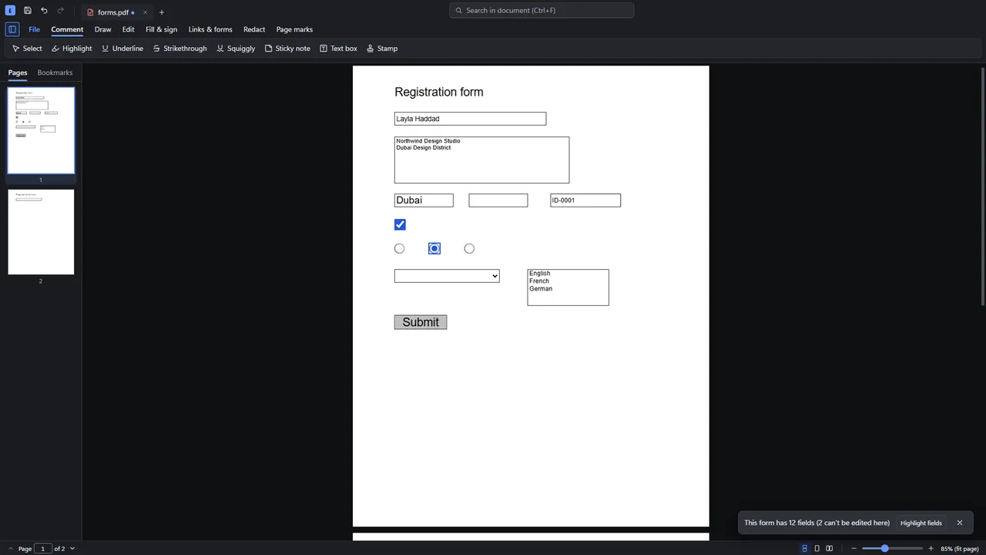Open a new tab with the plus icon
Screen dimensions: 986x555
coord(162,12)
